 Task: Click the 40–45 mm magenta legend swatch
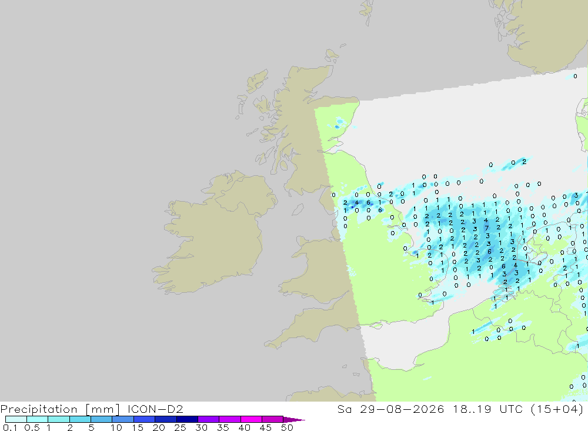(251, 419)
